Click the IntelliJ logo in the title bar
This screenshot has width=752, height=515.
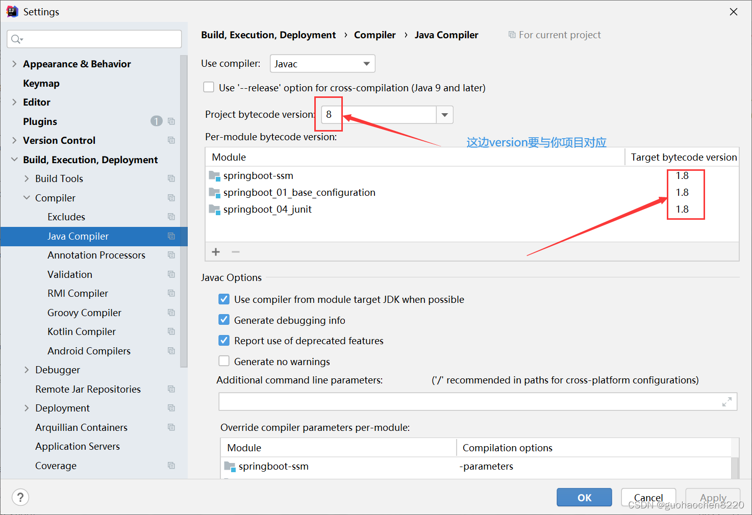[x=12, y=11]
